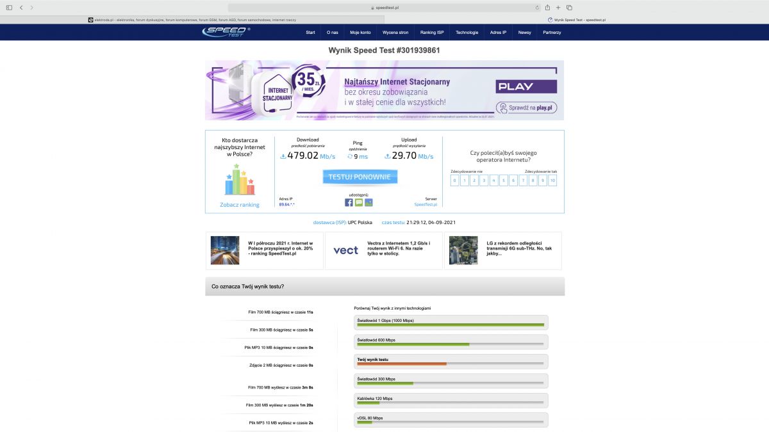Screen dimensions: 769x432
Task: Reload the page using the refresh icon
Action: pyautogui.click(x=537, y=8)
